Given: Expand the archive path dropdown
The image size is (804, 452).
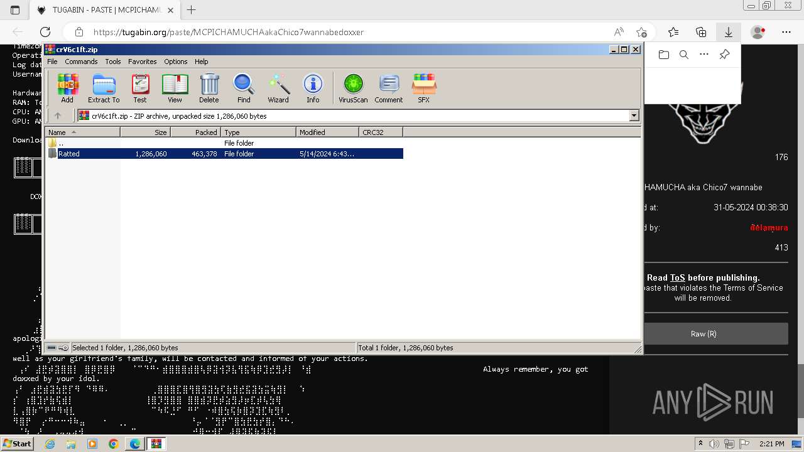Looking at the screenshot, I should click(634, 116).
